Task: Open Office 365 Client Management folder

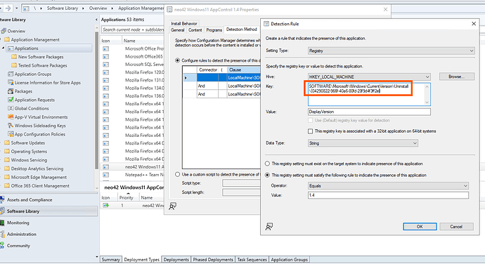Action: tap(40, 186)
